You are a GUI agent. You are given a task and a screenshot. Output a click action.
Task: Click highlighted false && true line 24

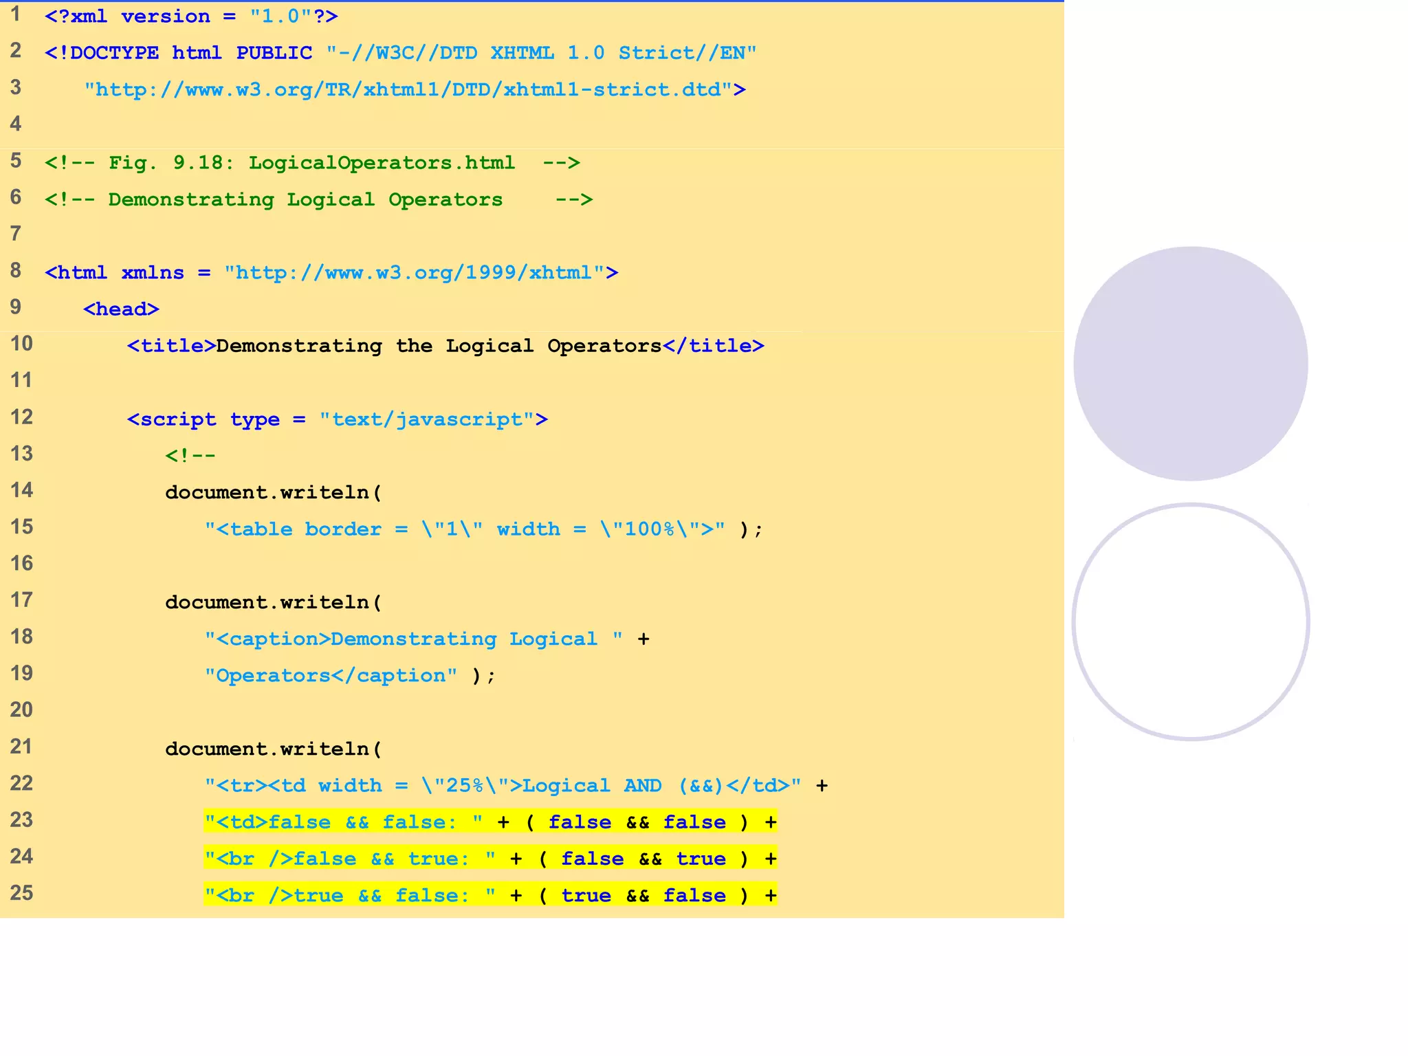coord(491,859)
